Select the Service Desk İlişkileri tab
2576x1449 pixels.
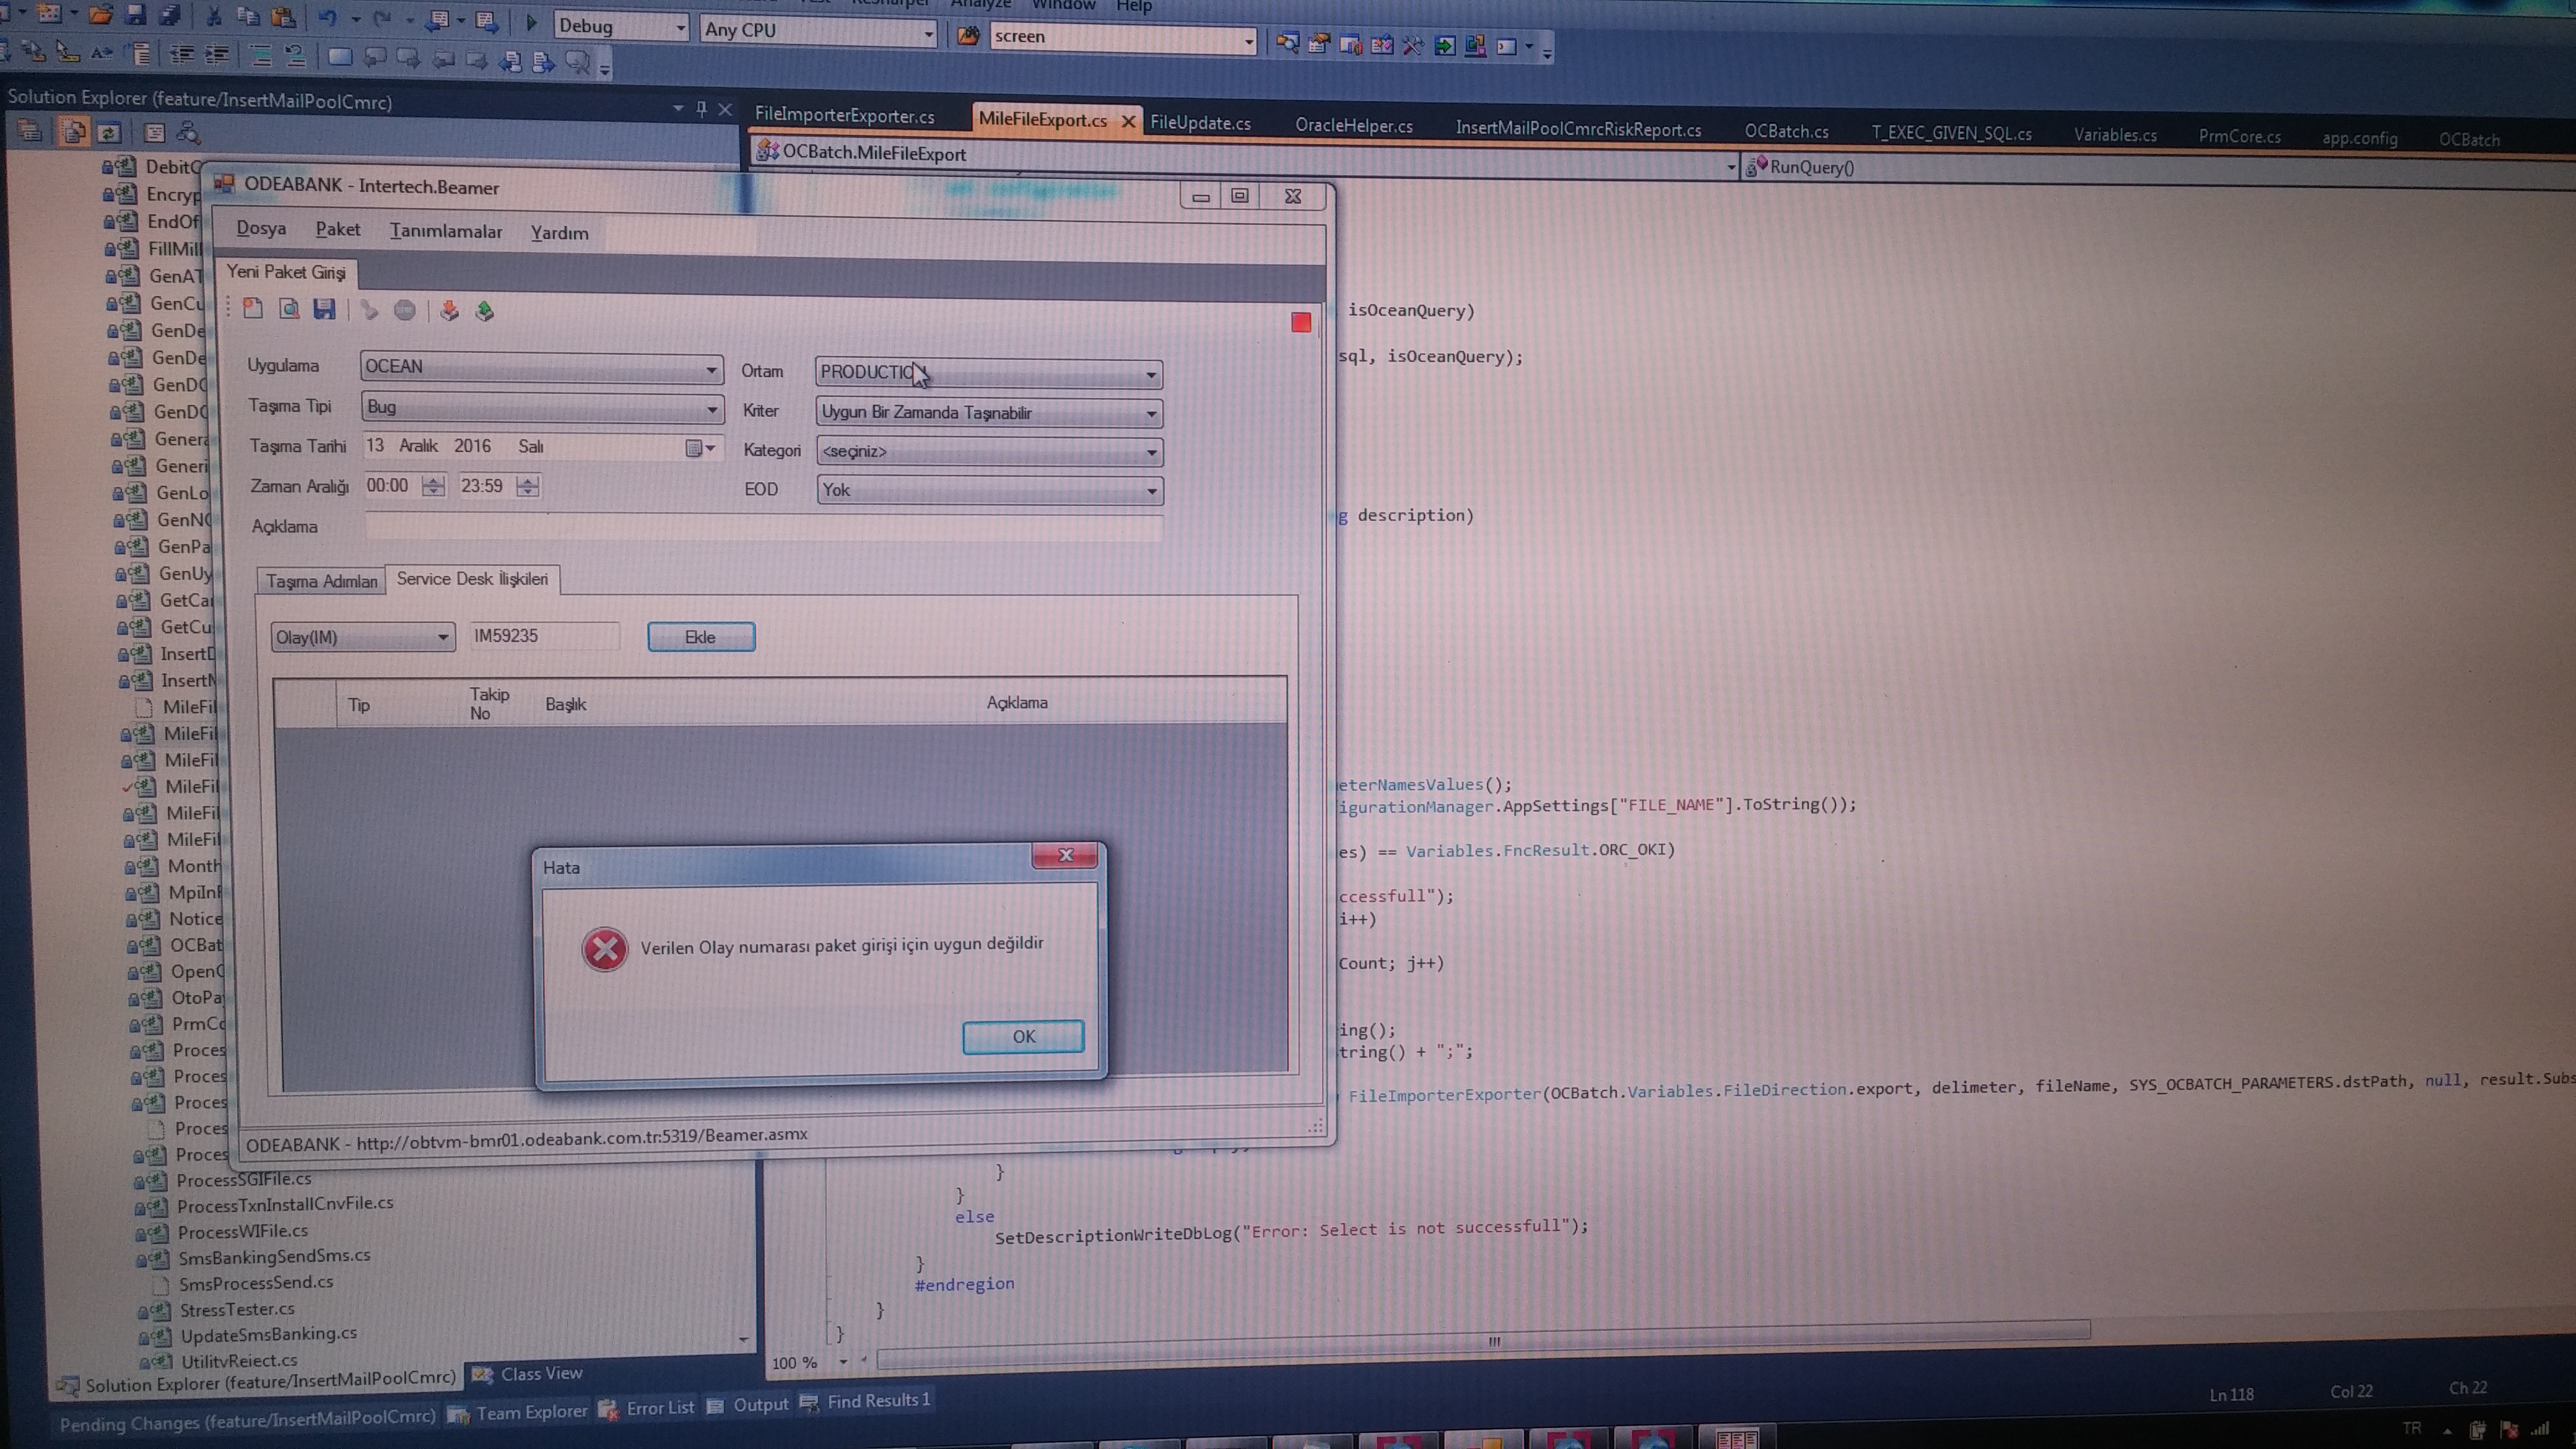coord(472,579)
